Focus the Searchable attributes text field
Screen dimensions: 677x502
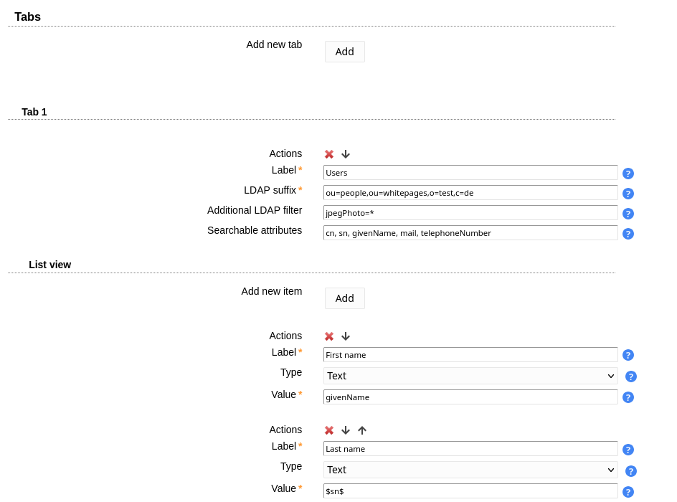pyautogui.click(x=470, y=233)
